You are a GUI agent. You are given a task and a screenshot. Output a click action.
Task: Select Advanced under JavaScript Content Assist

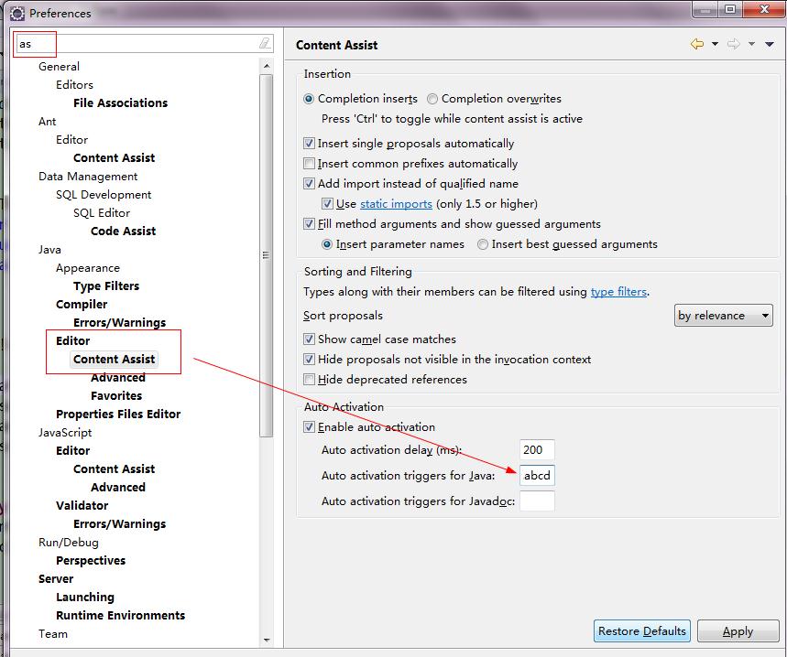[118, 488]
